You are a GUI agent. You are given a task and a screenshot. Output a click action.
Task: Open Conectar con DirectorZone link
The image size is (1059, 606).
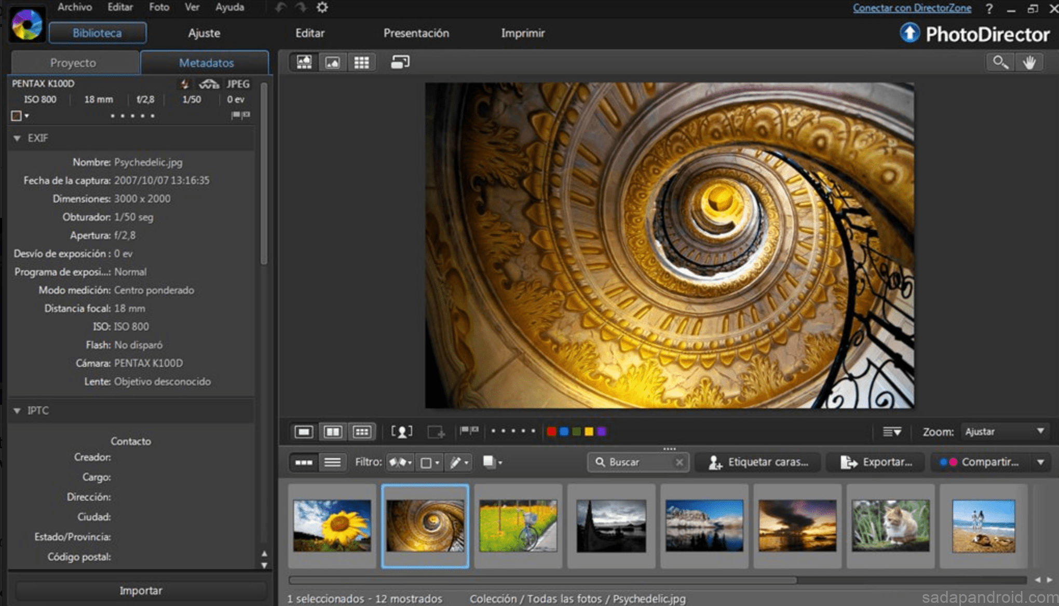pos(912,8)
